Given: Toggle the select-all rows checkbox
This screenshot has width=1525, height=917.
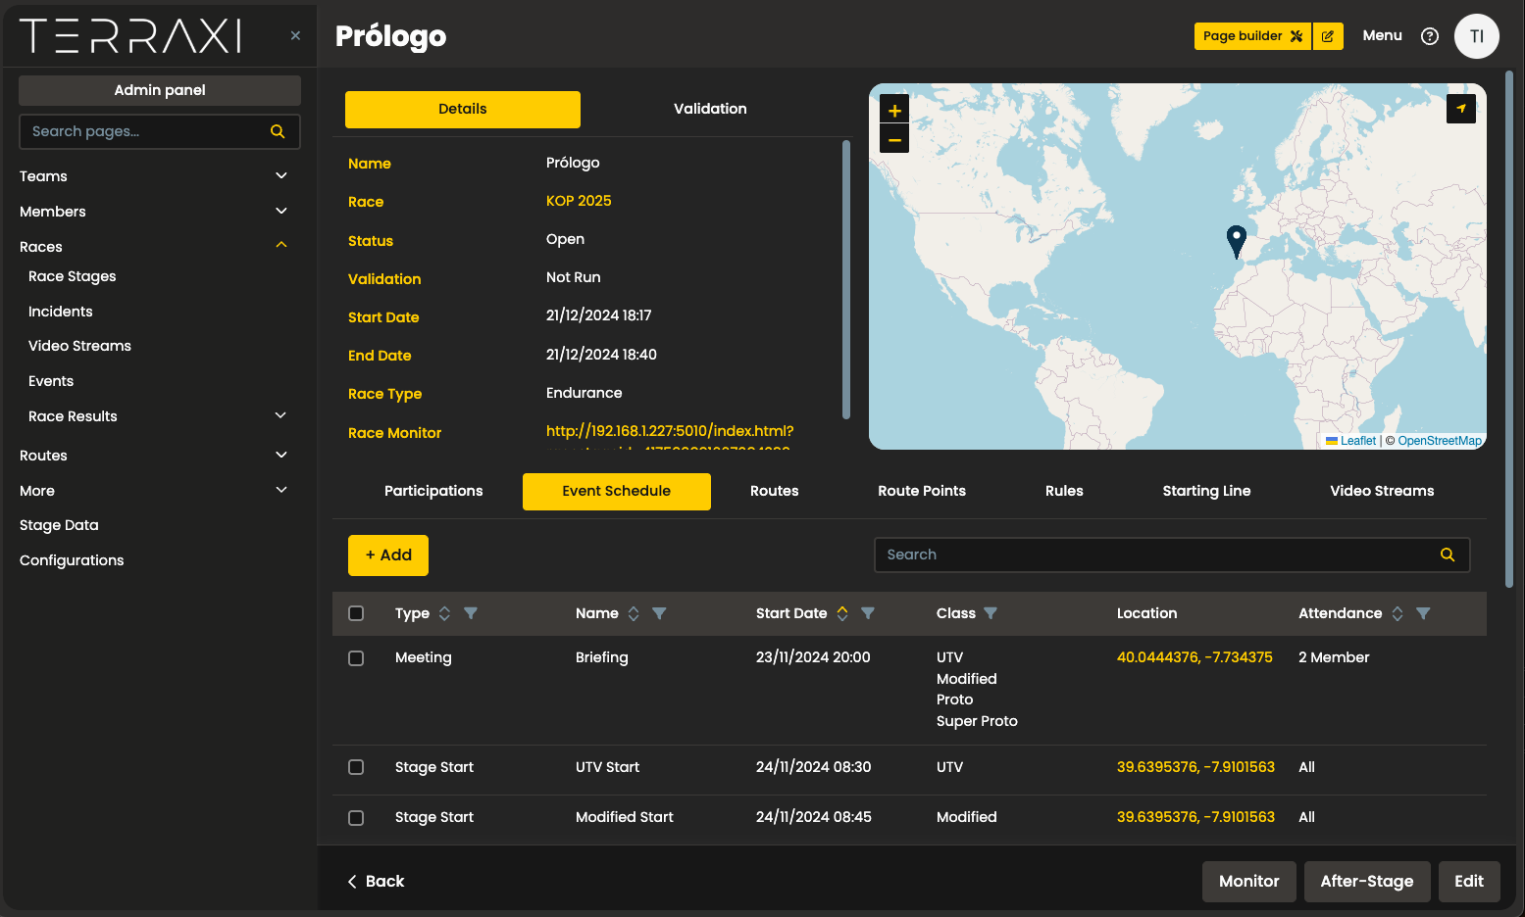Looking at the screenshot, I should tap(356, 613).
